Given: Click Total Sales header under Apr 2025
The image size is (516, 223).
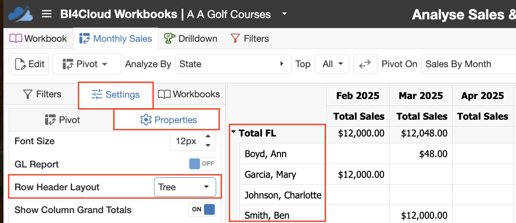Looking at the screenshot, I should point(483,116).
